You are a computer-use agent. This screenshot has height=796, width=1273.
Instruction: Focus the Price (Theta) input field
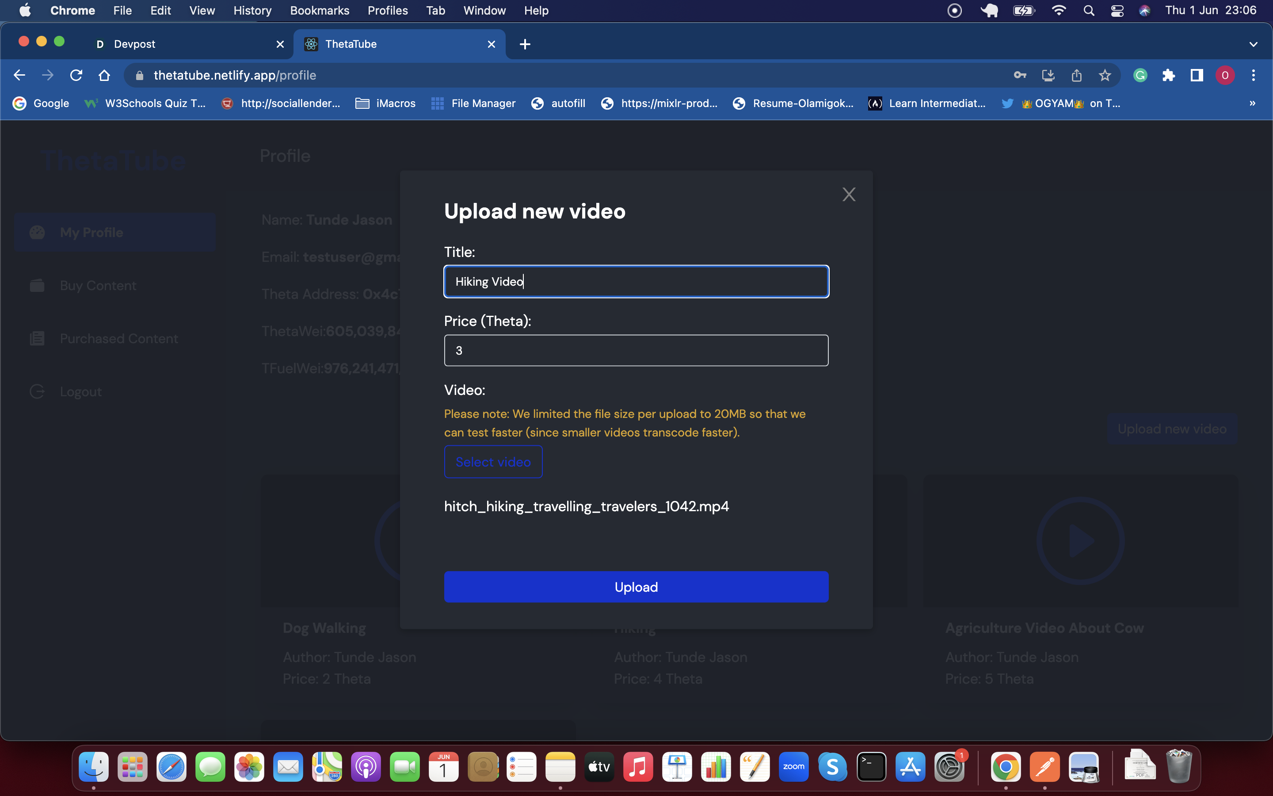636,351
